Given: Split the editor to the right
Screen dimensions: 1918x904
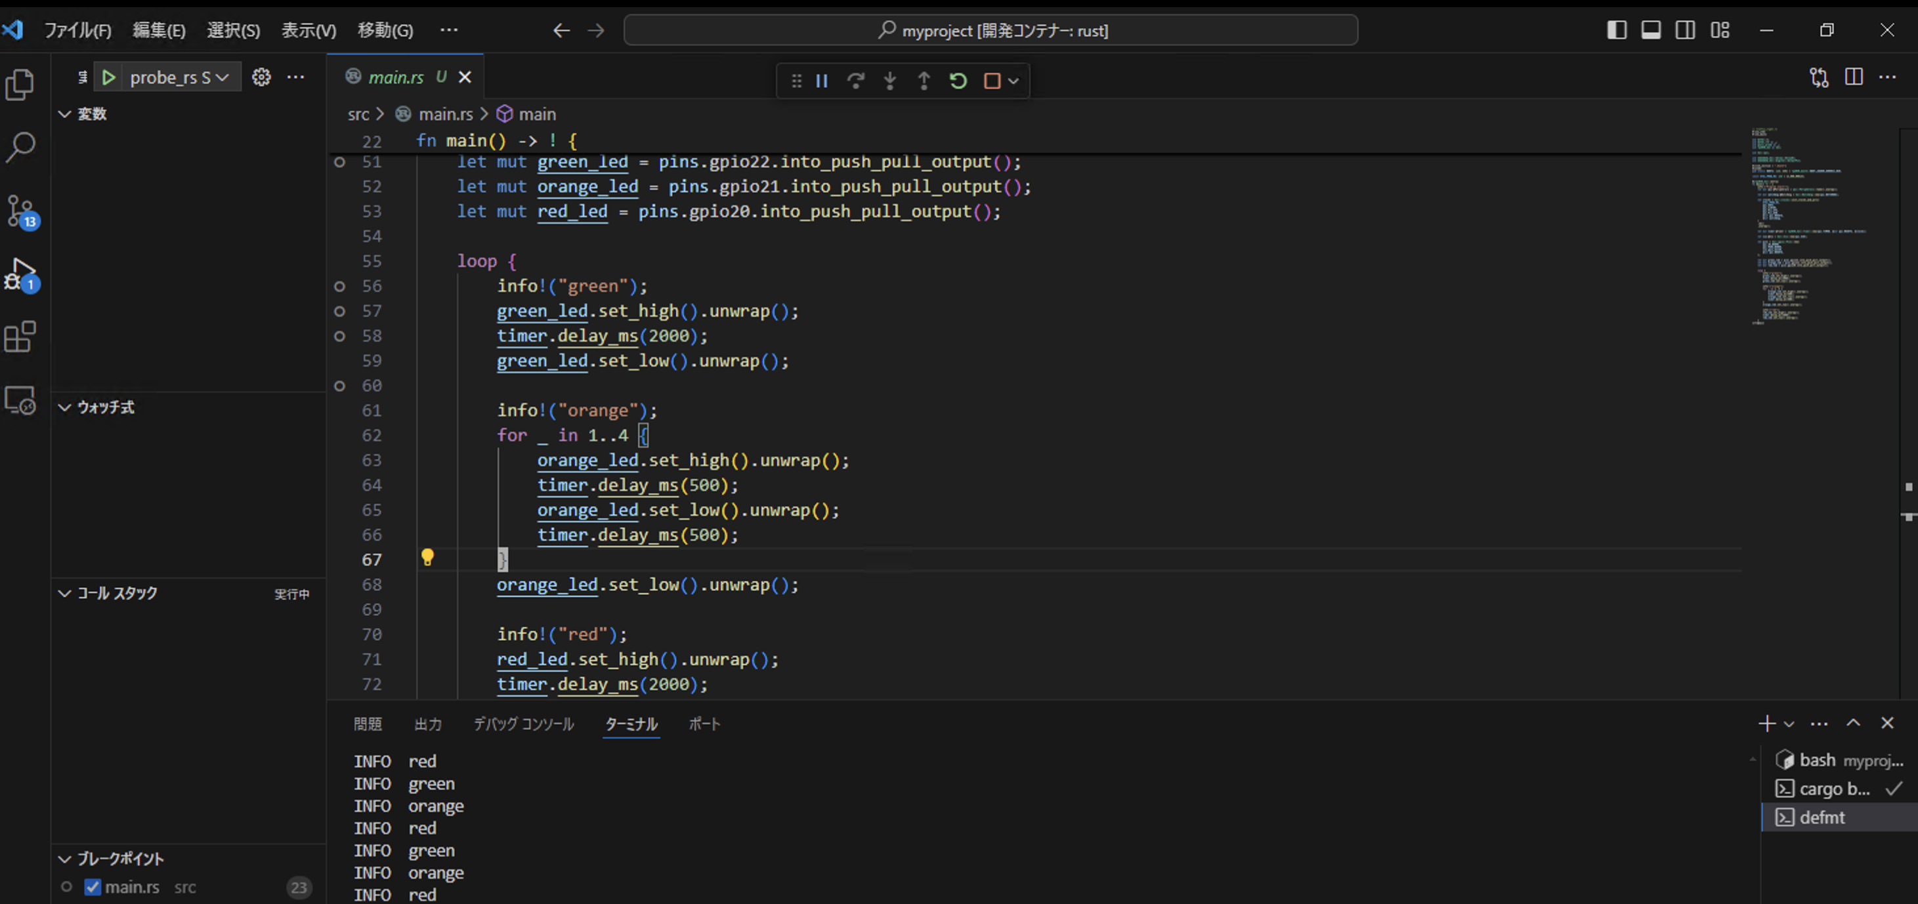Looking at the screenshot, I should (x=1854, y=77).
